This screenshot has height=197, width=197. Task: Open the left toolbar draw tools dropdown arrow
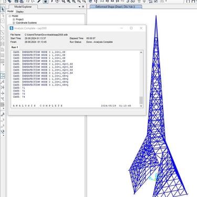[3, 65]
